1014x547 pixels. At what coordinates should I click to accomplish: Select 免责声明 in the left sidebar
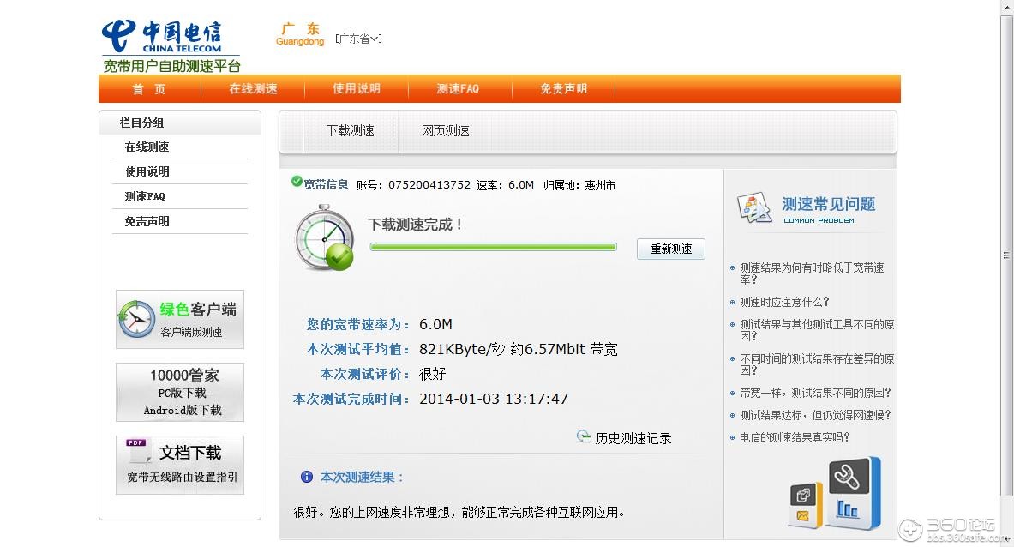click(x=147, y=221)
